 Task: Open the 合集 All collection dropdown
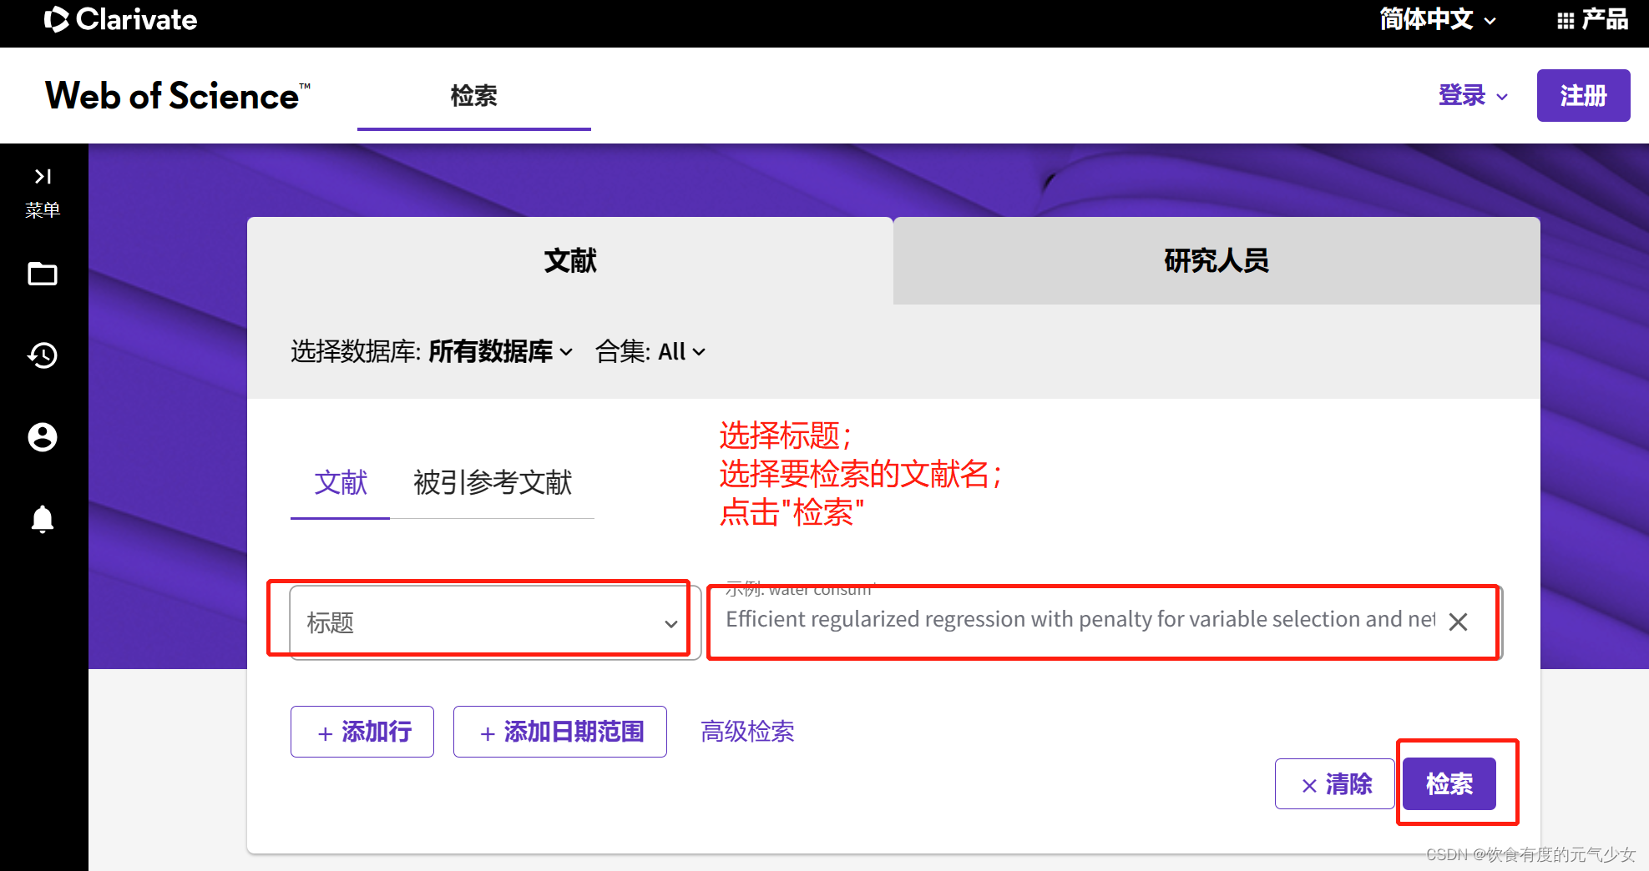click(x=650, y=351)
